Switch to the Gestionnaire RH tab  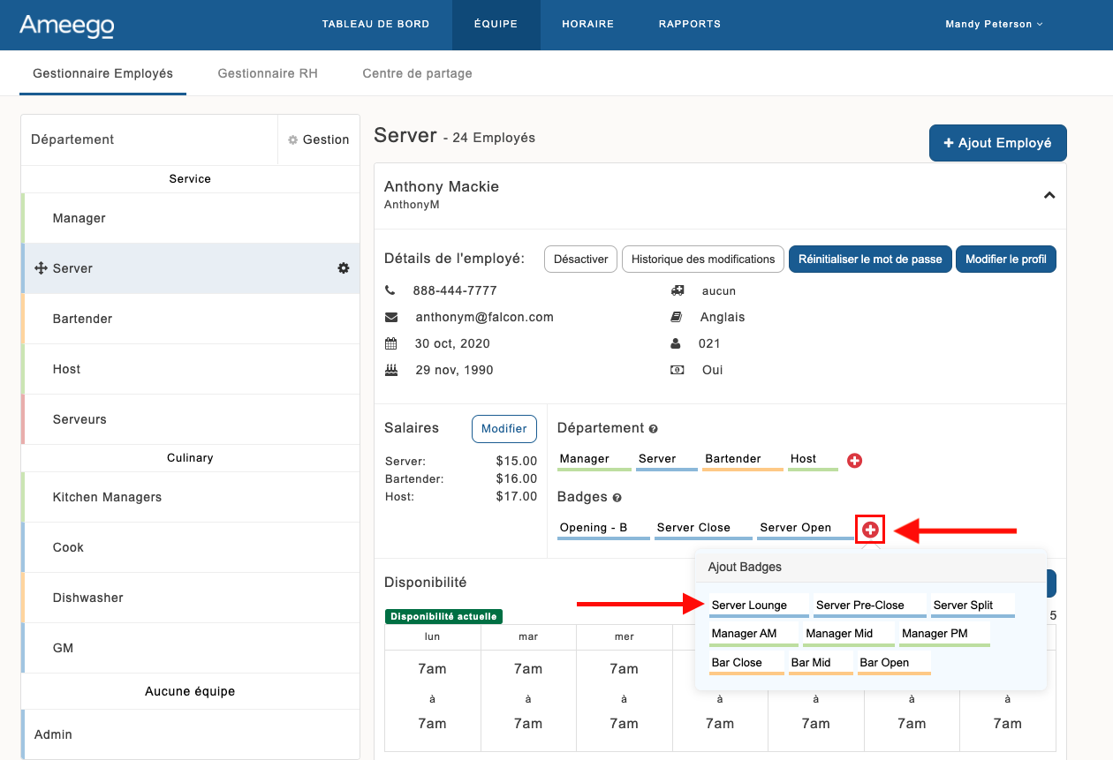(x=268, y=73)
